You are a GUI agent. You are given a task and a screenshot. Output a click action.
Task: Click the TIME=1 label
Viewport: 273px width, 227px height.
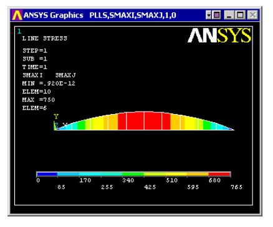coord(35,67)
